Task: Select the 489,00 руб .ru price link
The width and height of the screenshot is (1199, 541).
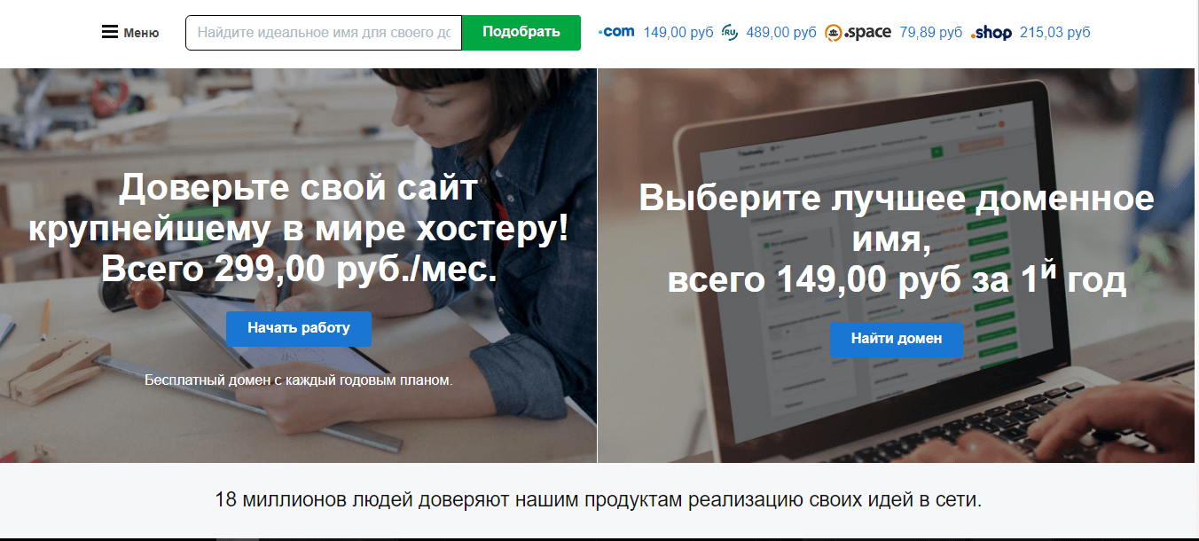Action: pyautogui.click(x=781, y=33)
